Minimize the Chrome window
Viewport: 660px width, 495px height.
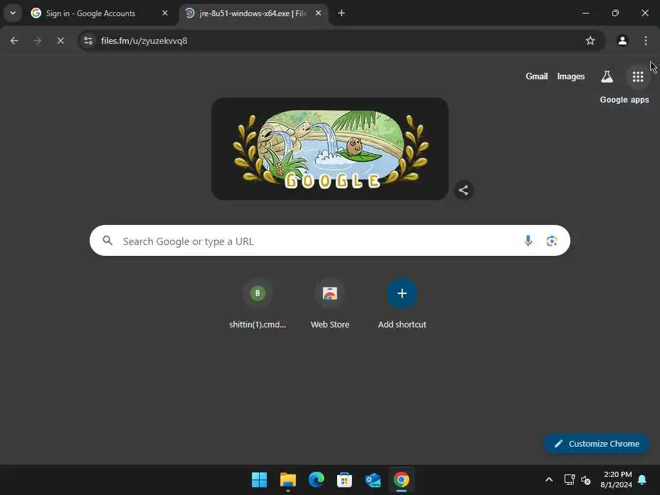(585, 13)
